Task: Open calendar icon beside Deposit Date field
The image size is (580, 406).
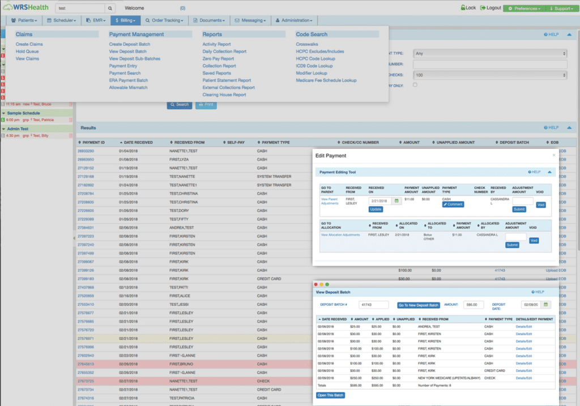Action: point(545,305)
